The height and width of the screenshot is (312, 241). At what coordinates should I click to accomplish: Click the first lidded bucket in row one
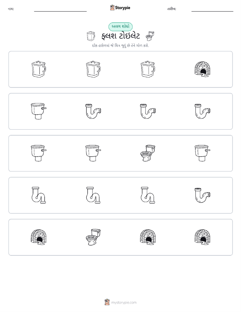38,69
